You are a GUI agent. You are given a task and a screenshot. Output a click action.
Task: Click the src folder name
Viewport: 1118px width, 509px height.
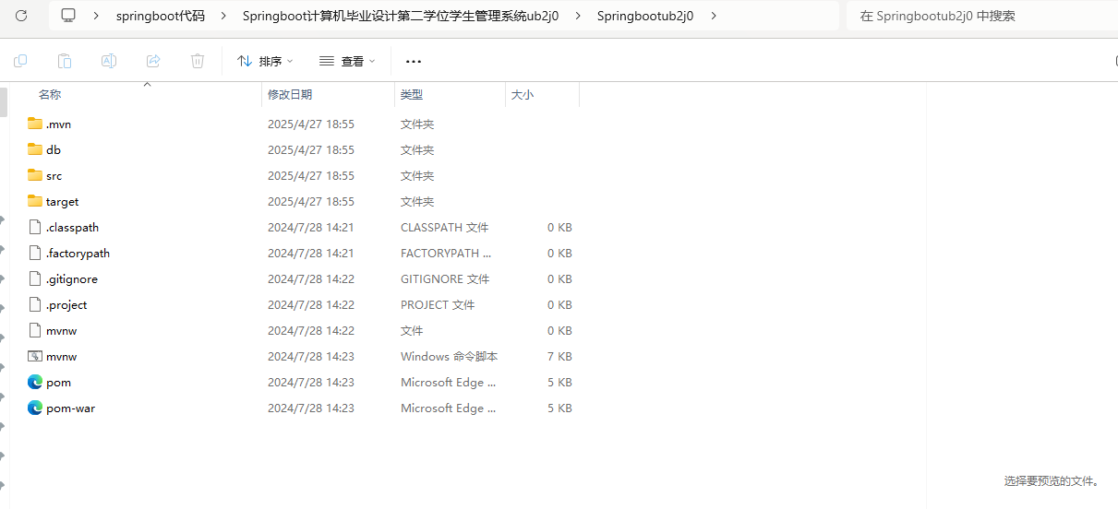click(54, 175)
